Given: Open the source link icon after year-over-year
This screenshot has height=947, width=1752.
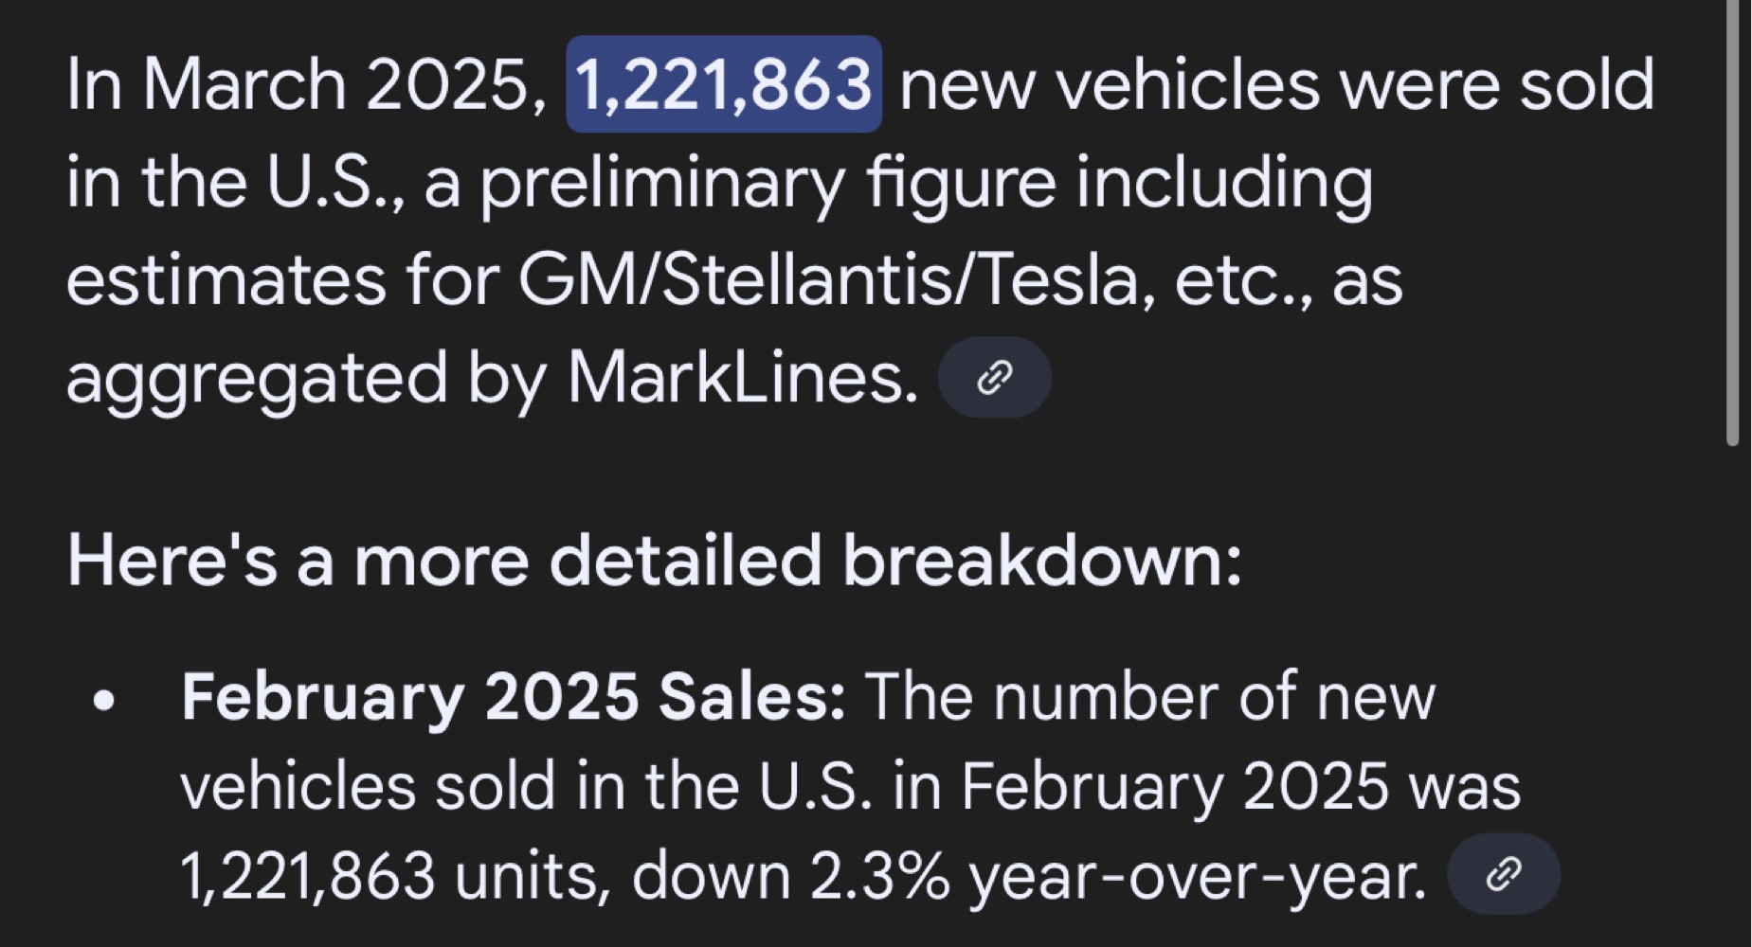Looking at the screenshot, I should [1504, 873].
